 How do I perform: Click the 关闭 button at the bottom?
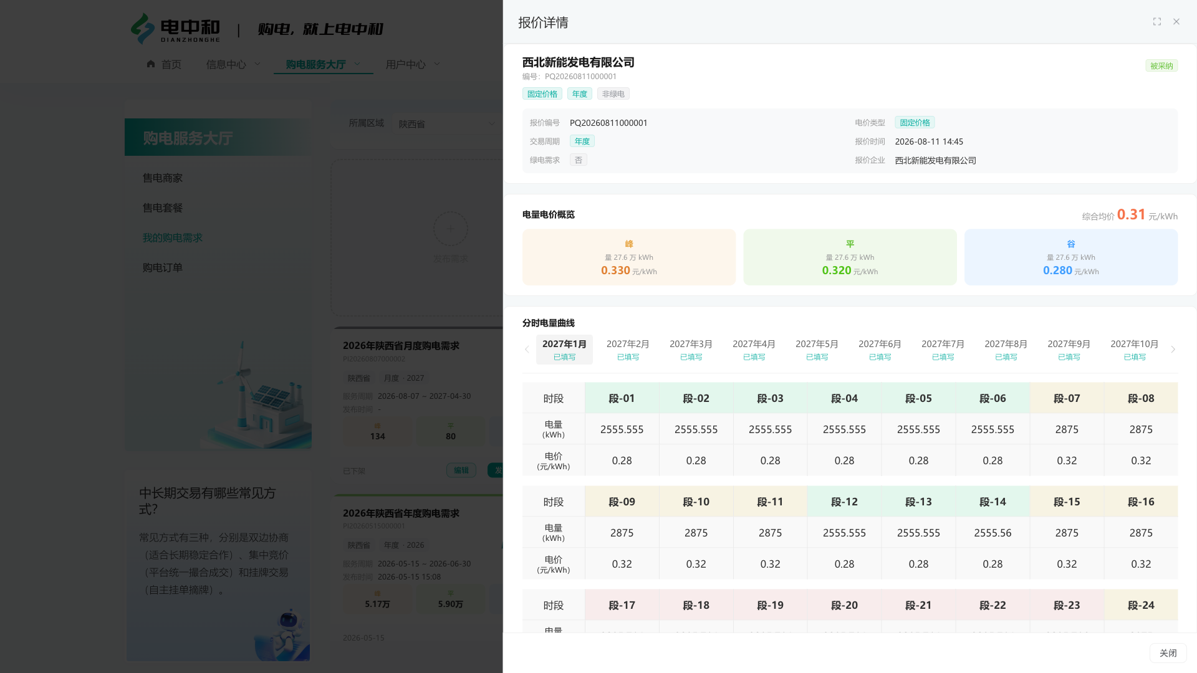(x=1168, y=652)
